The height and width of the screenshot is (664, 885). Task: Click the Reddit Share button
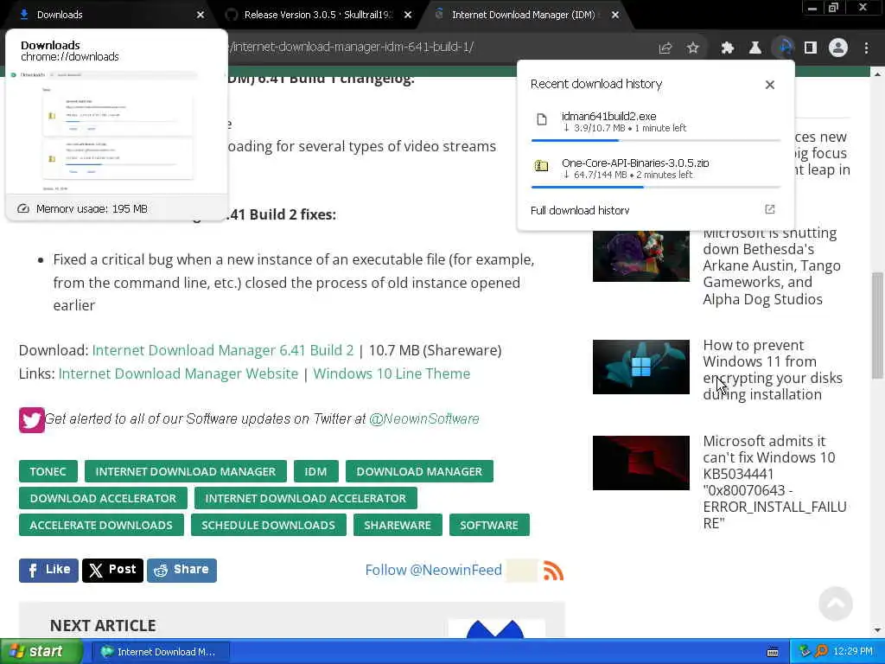[x=181, y=571]
